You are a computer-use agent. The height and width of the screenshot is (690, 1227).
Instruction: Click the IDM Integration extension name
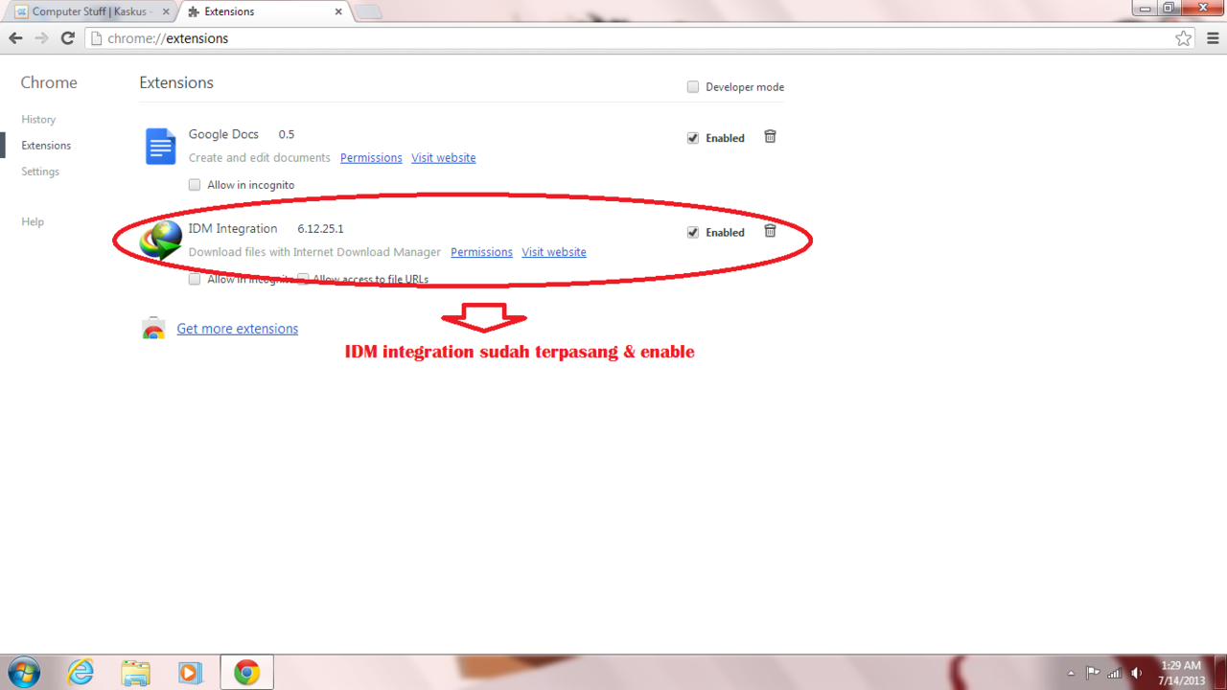[233, 228]
